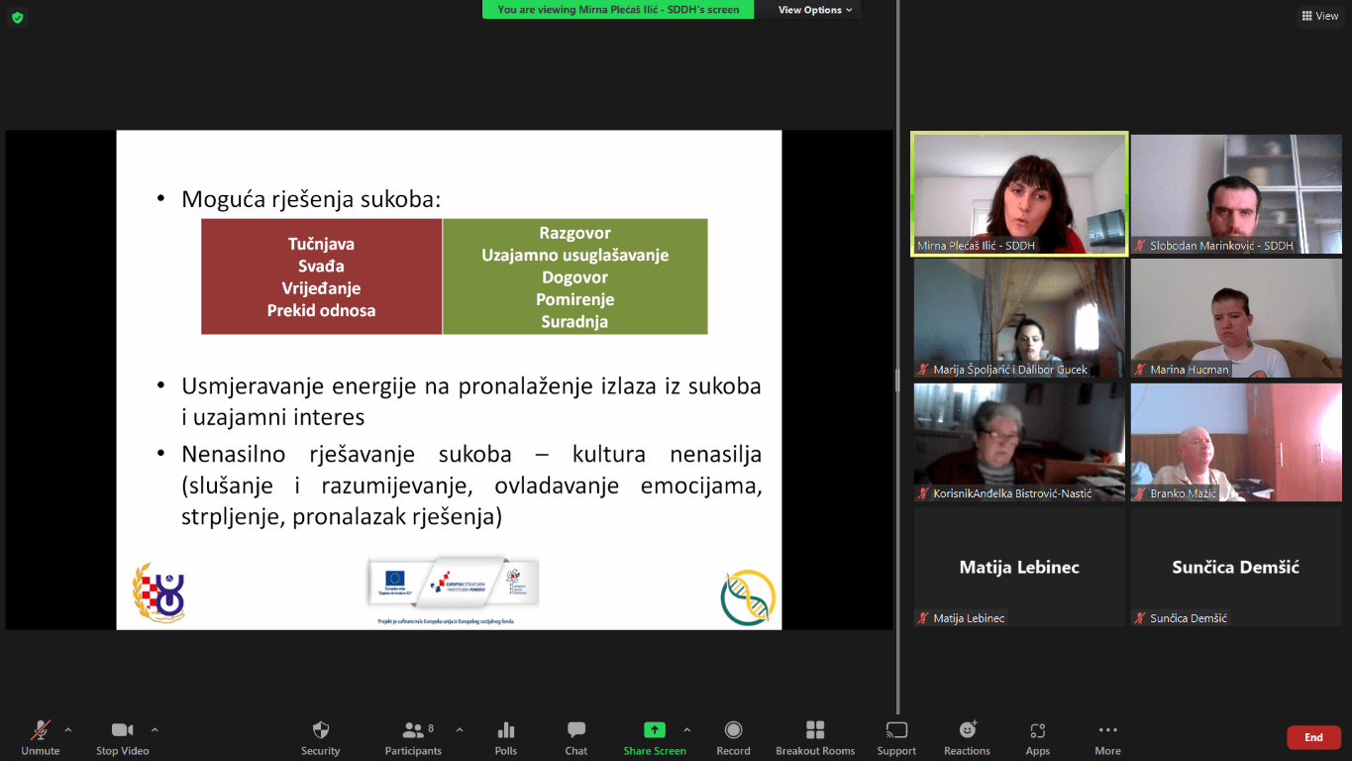Select Marina Hucman's video tile
The image size is (1352, 761).
[1236, 318]
